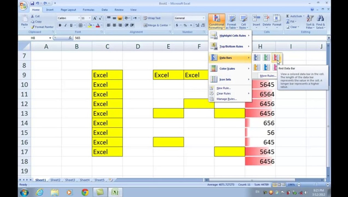Screen dimensions: 348x197
Task: Align text to the right
Action: [120, 25]
